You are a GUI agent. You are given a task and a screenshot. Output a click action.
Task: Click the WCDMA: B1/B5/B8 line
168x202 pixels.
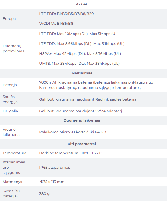click(56, 24)
